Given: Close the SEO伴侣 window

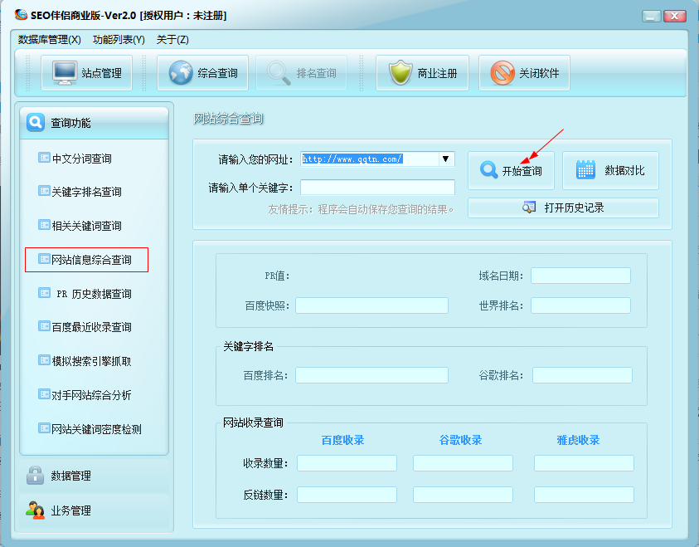Looking at the screenshot, I should tap(674, 16).
